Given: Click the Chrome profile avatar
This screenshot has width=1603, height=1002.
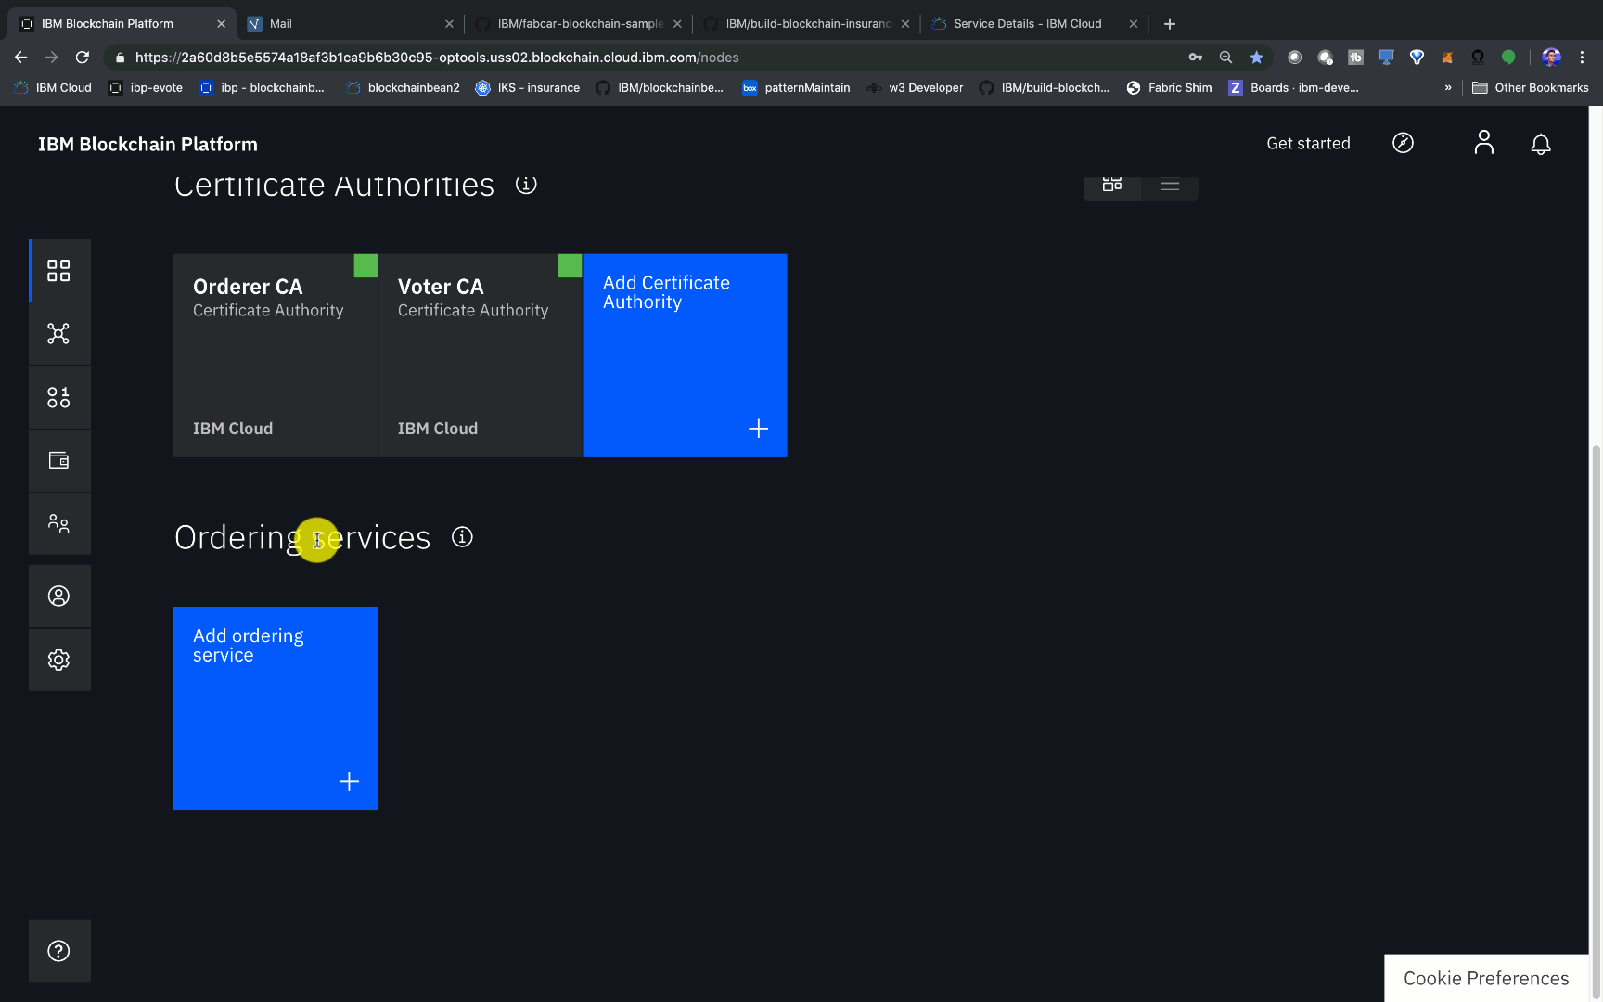Looking at the screenshot, I should tap(1551, 58).
